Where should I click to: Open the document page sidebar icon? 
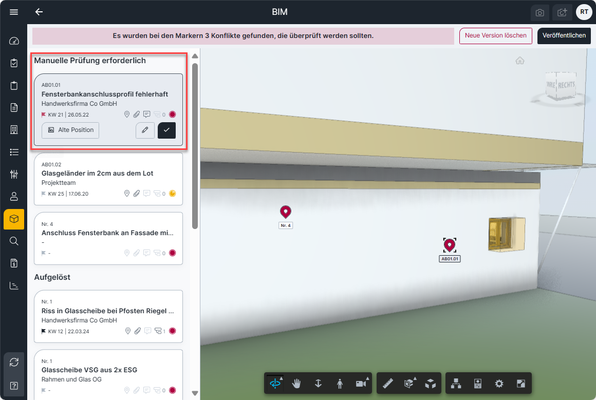14,107
